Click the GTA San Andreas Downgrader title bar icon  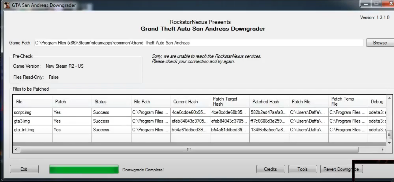coord(7,5)
